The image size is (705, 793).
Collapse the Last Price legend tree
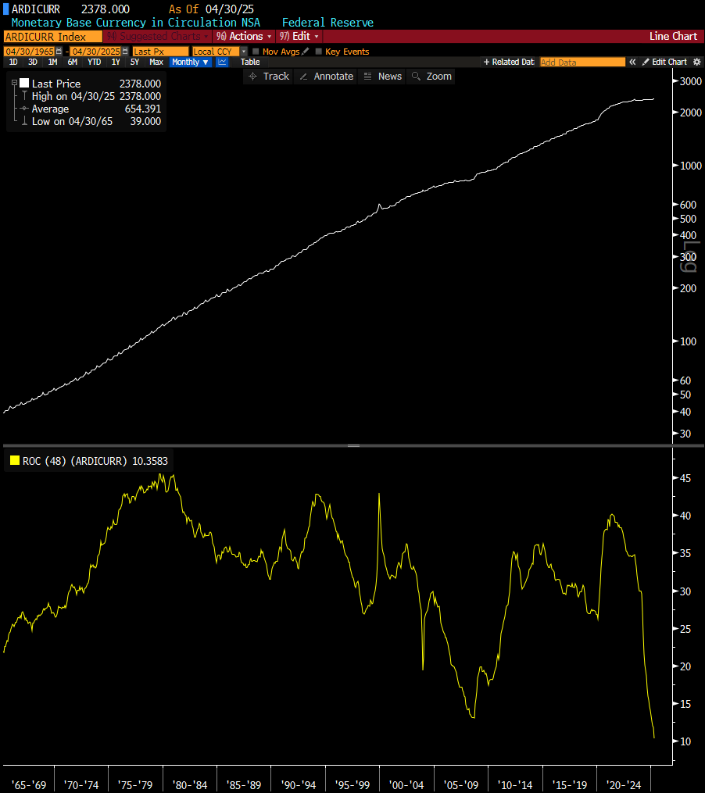14,83
